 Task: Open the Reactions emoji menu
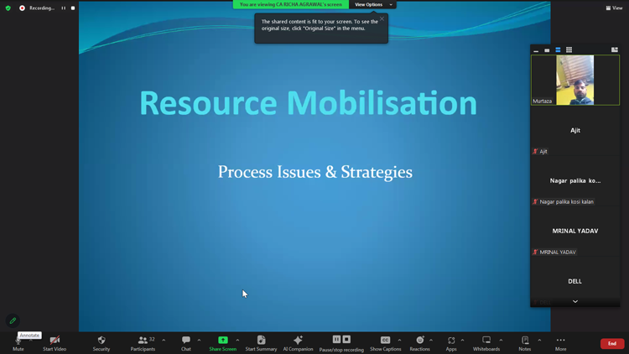point(419,341)
